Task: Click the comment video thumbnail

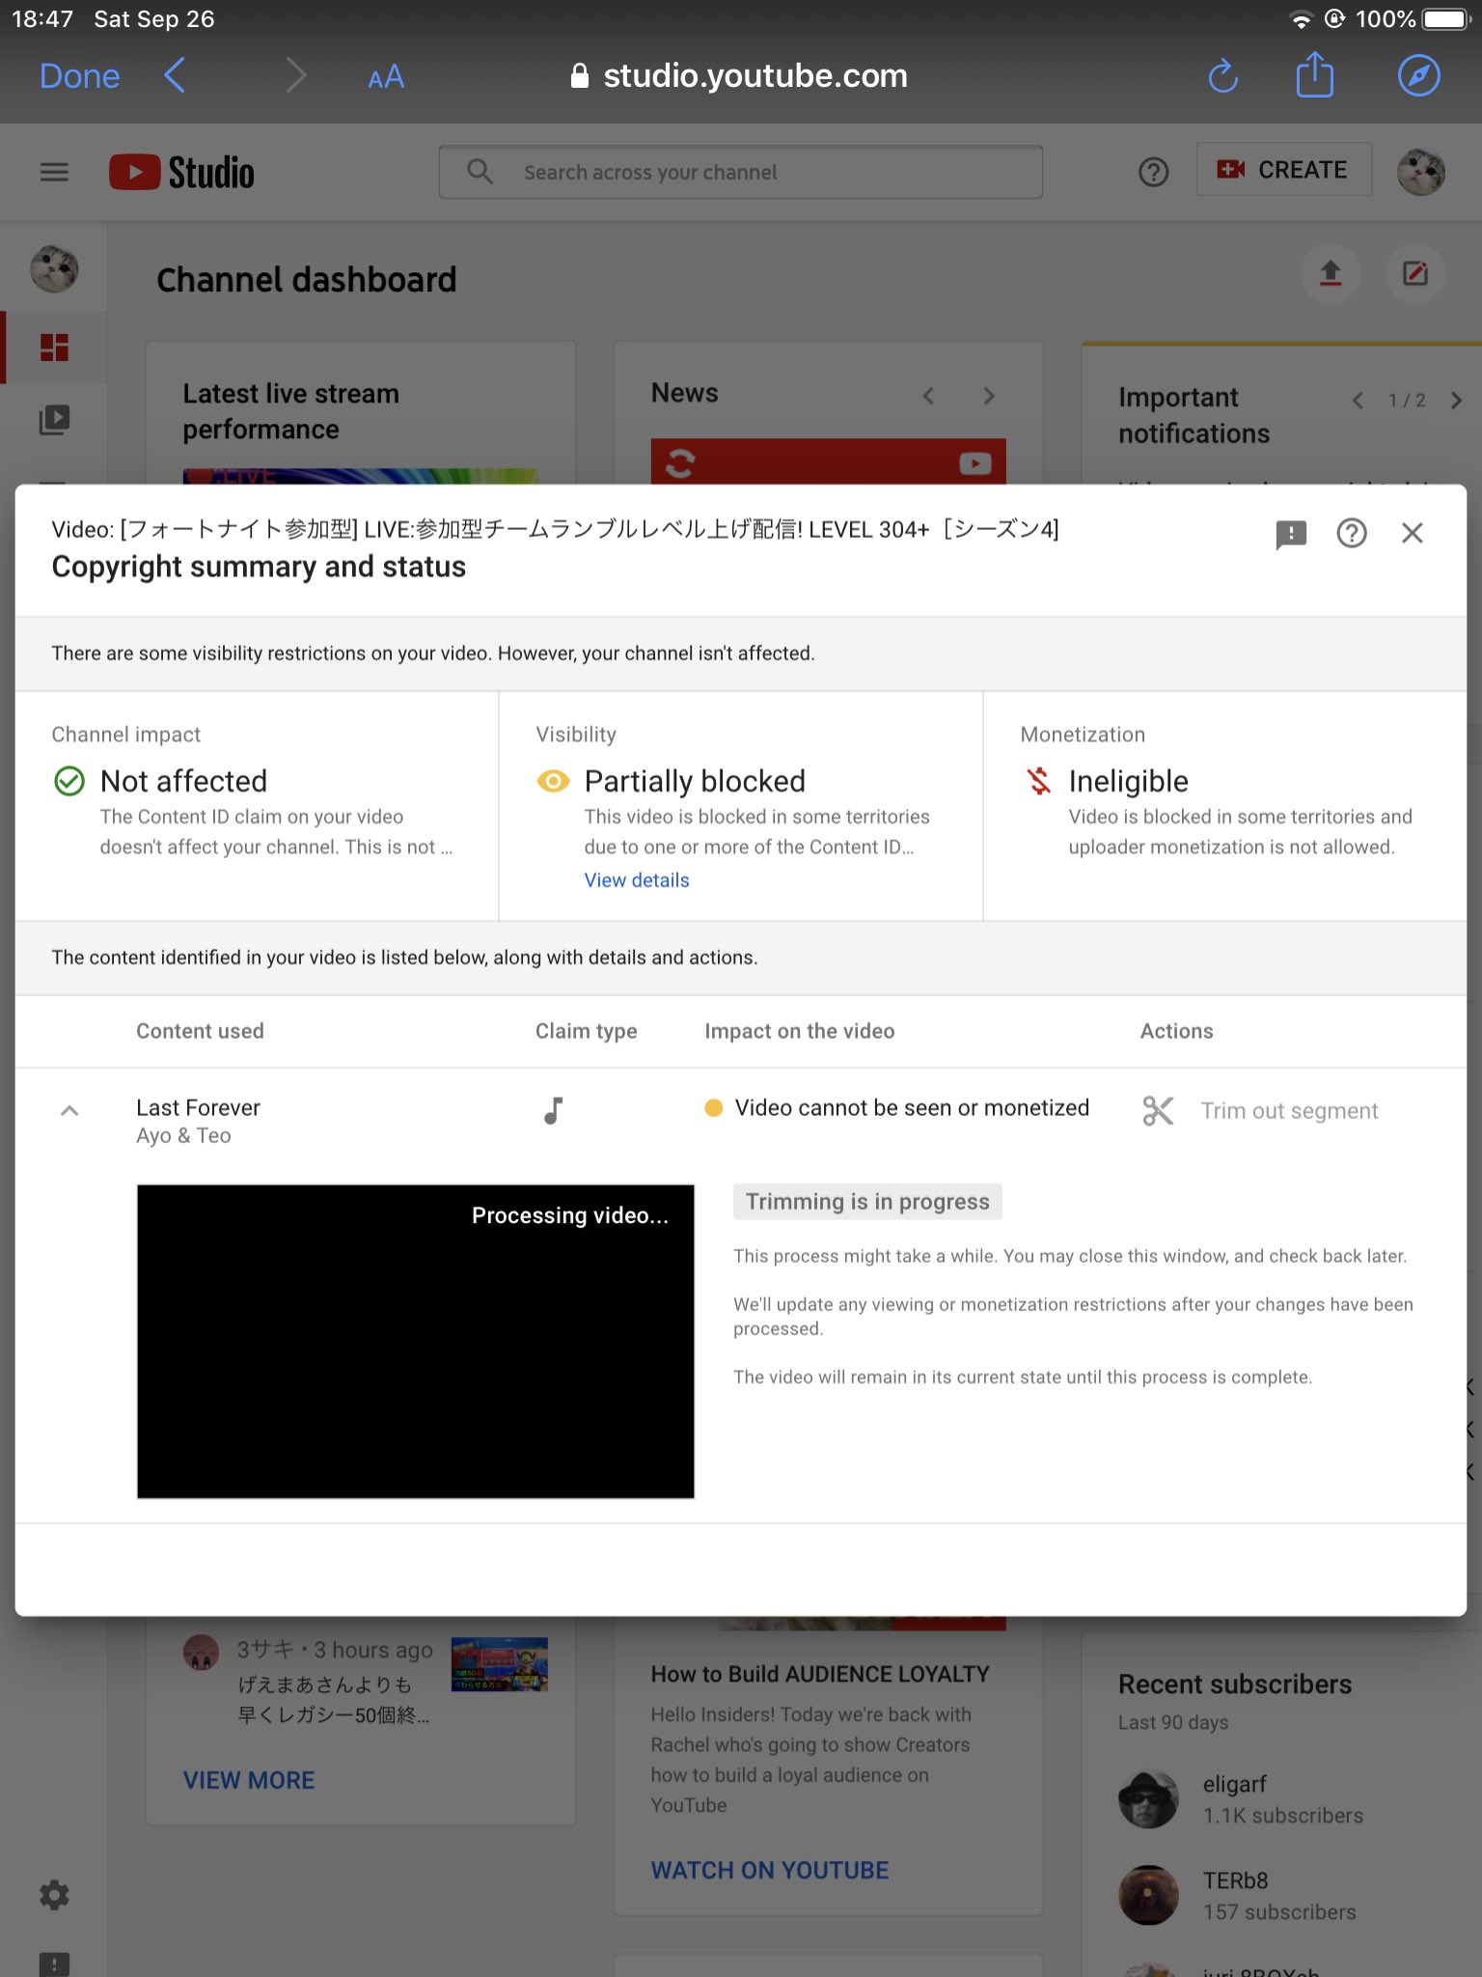Action: tap(499, 1664)
